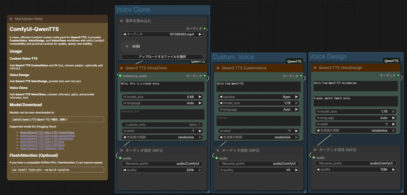Open model_size dropdown in VoiceDesign node
Image resolution: width=407 pixels, height=195 pixels.
point(356,111)
